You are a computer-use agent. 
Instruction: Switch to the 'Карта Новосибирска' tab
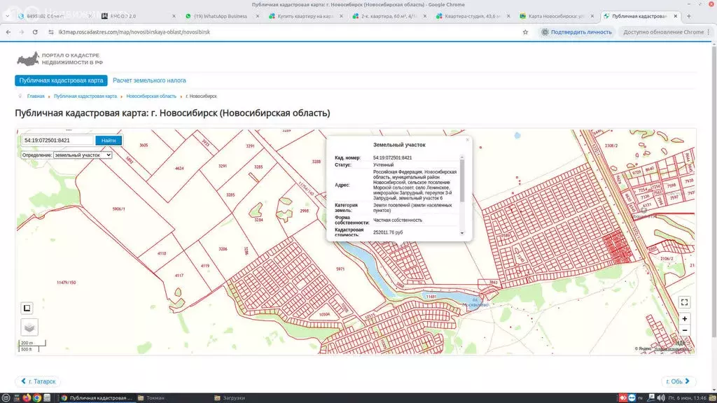pos(555,16)
